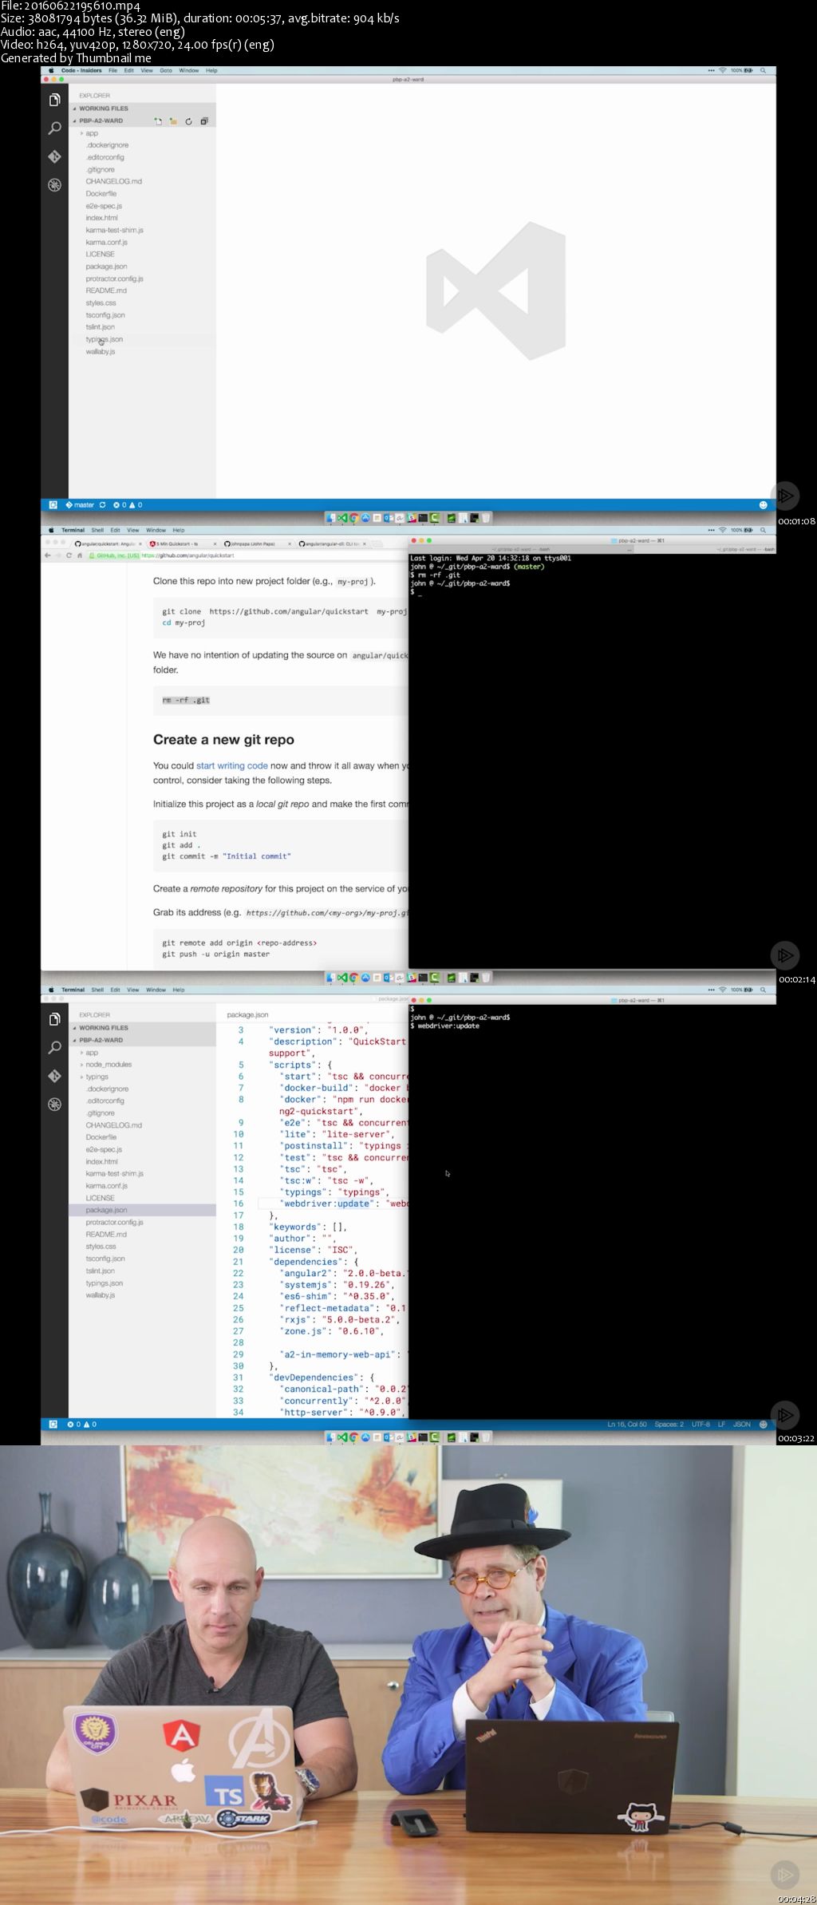Click the Refresh explorer icon beside PBP-A2-WARD

click(x=188, y=121)
